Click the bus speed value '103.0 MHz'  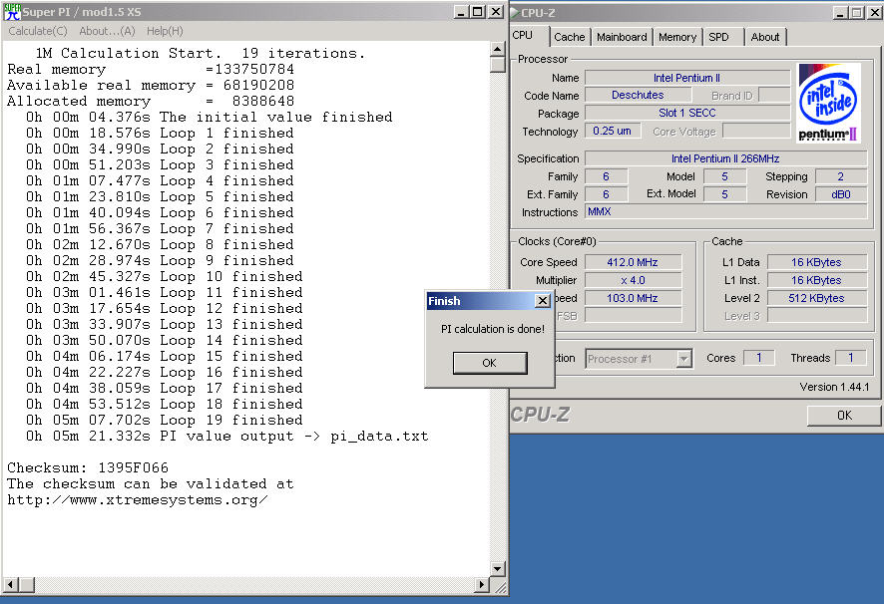[x=634, y=298]
